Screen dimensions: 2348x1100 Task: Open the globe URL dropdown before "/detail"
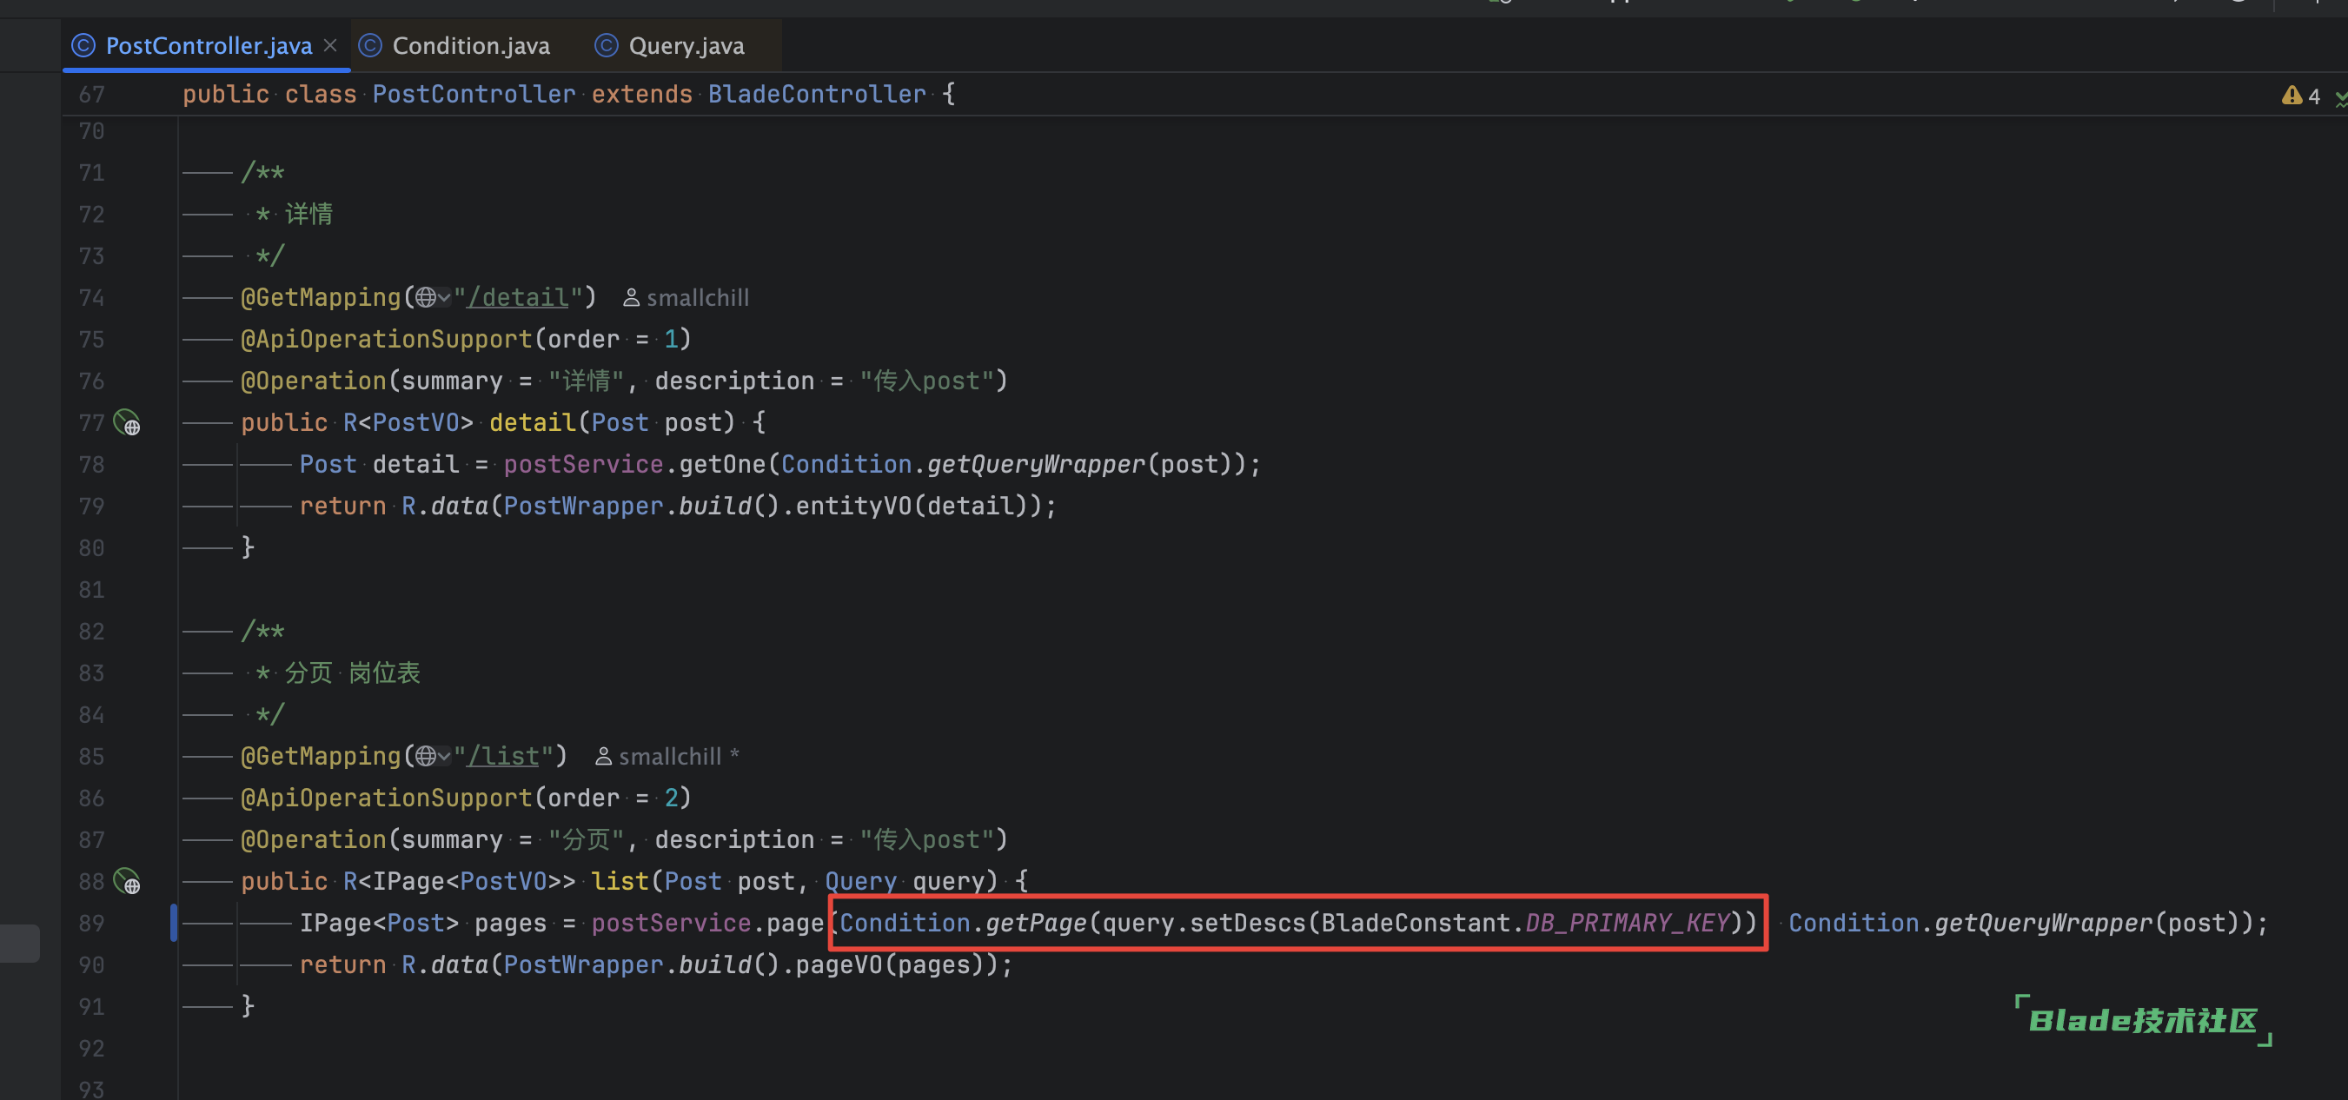point(433,298)
